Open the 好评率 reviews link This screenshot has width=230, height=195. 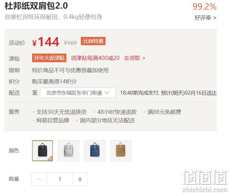pyautogui.click(x=205, y=18)
